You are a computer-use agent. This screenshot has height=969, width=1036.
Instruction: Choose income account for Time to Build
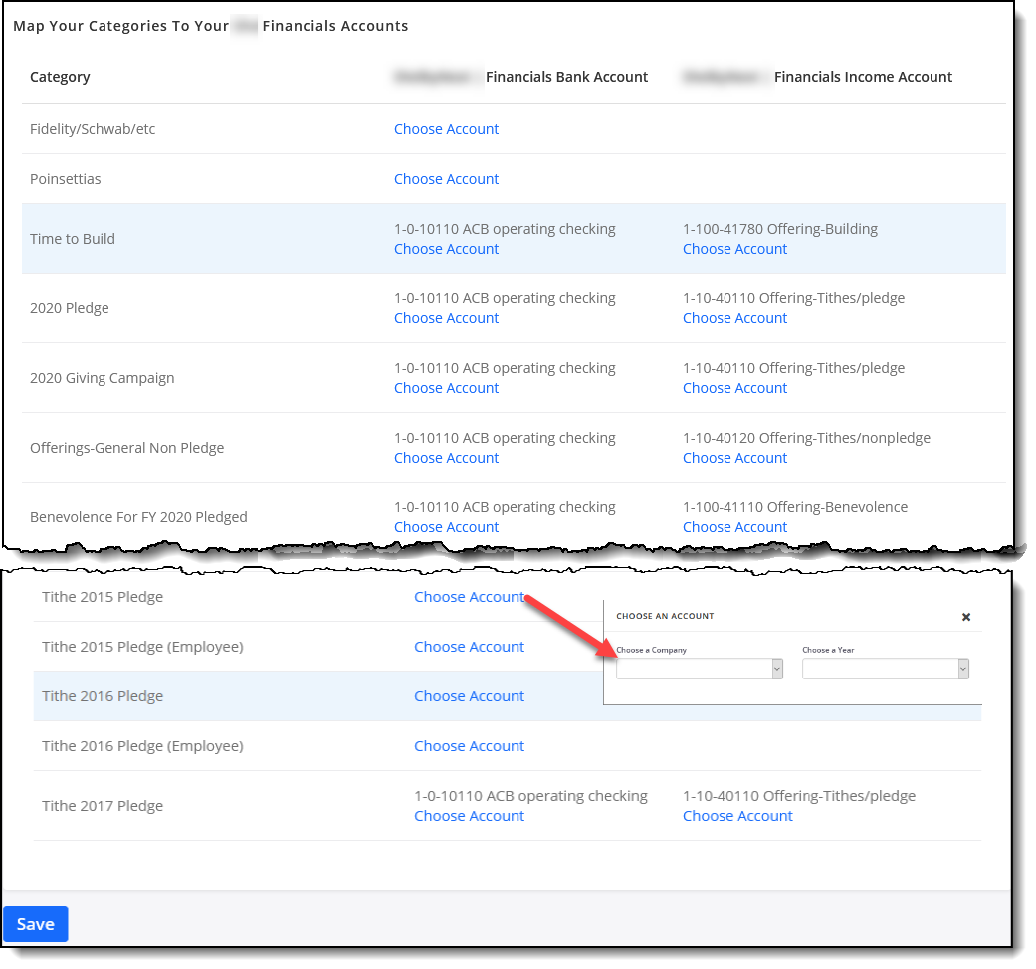pos(734,249)
